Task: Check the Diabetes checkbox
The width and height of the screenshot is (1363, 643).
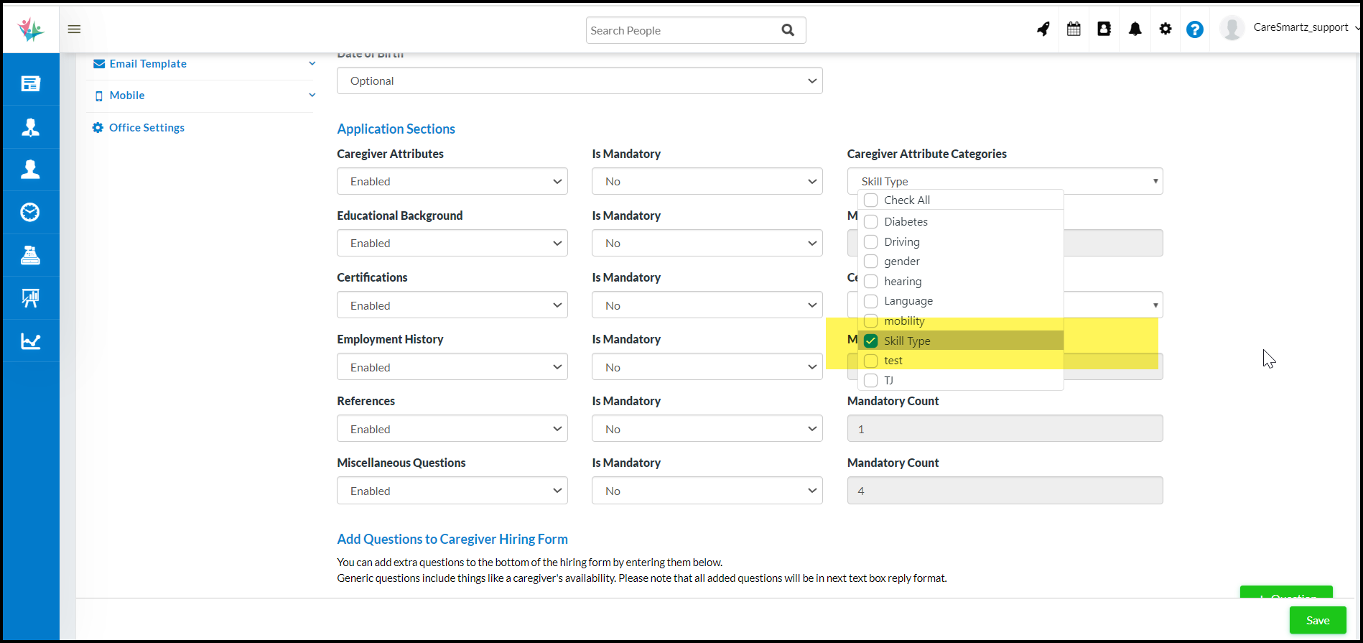Action: point(870,221)
